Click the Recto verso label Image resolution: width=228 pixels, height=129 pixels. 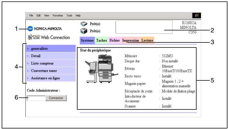coord(133,76)
